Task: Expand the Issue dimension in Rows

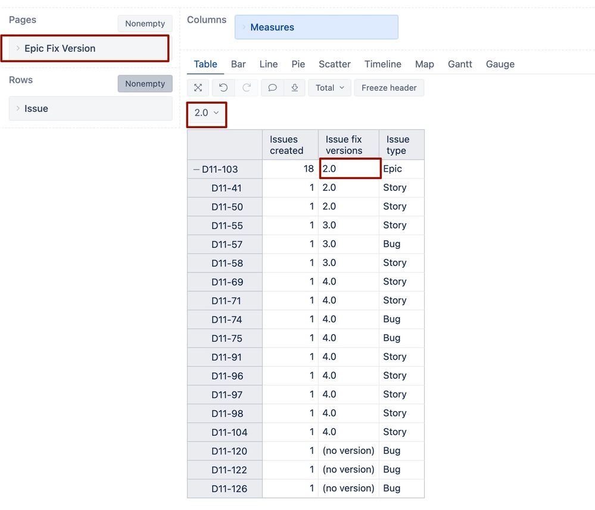Action: (18, 109)
